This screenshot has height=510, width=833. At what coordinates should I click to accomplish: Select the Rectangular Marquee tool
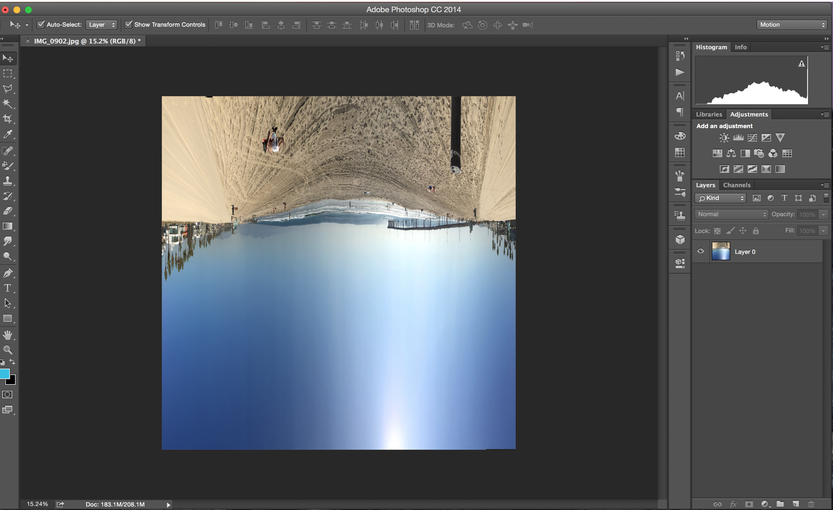point(8,73)
